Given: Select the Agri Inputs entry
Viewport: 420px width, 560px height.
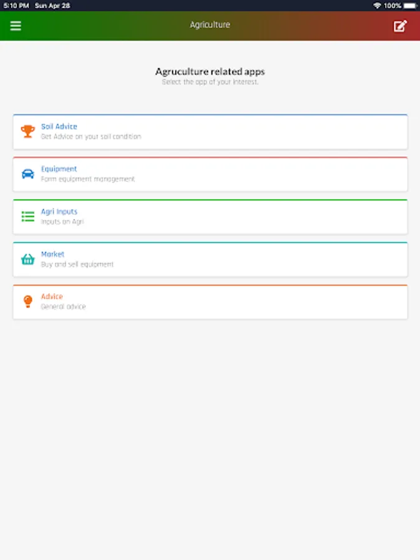Looking at the screenshot, I should coord(59,212).
